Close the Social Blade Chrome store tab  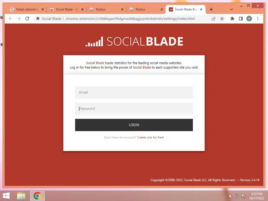82,9
